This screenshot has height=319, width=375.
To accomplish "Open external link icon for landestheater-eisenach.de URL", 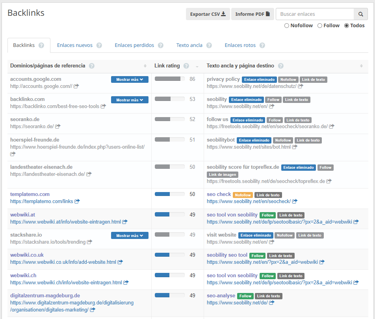I will [x=89, y=174].
